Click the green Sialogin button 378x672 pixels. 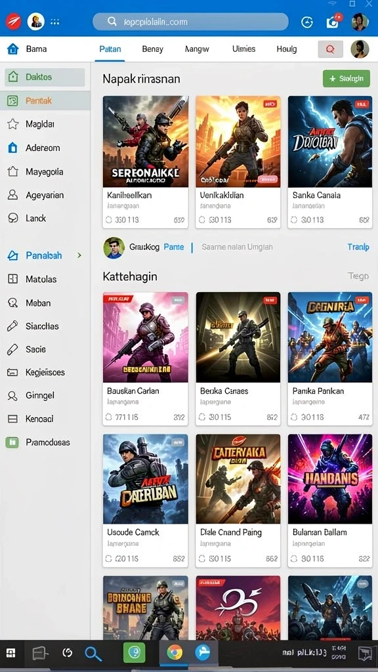(x=346, y=79)
